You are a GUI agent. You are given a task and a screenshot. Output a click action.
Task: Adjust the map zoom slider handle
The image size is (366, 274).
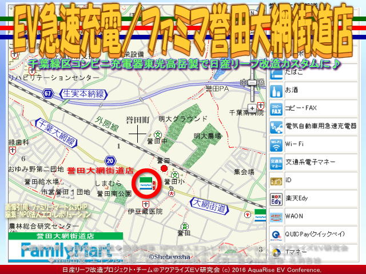coord(252,83)
